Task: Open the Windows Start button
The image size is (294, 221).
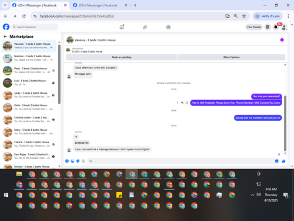Action: coord(6,195)
